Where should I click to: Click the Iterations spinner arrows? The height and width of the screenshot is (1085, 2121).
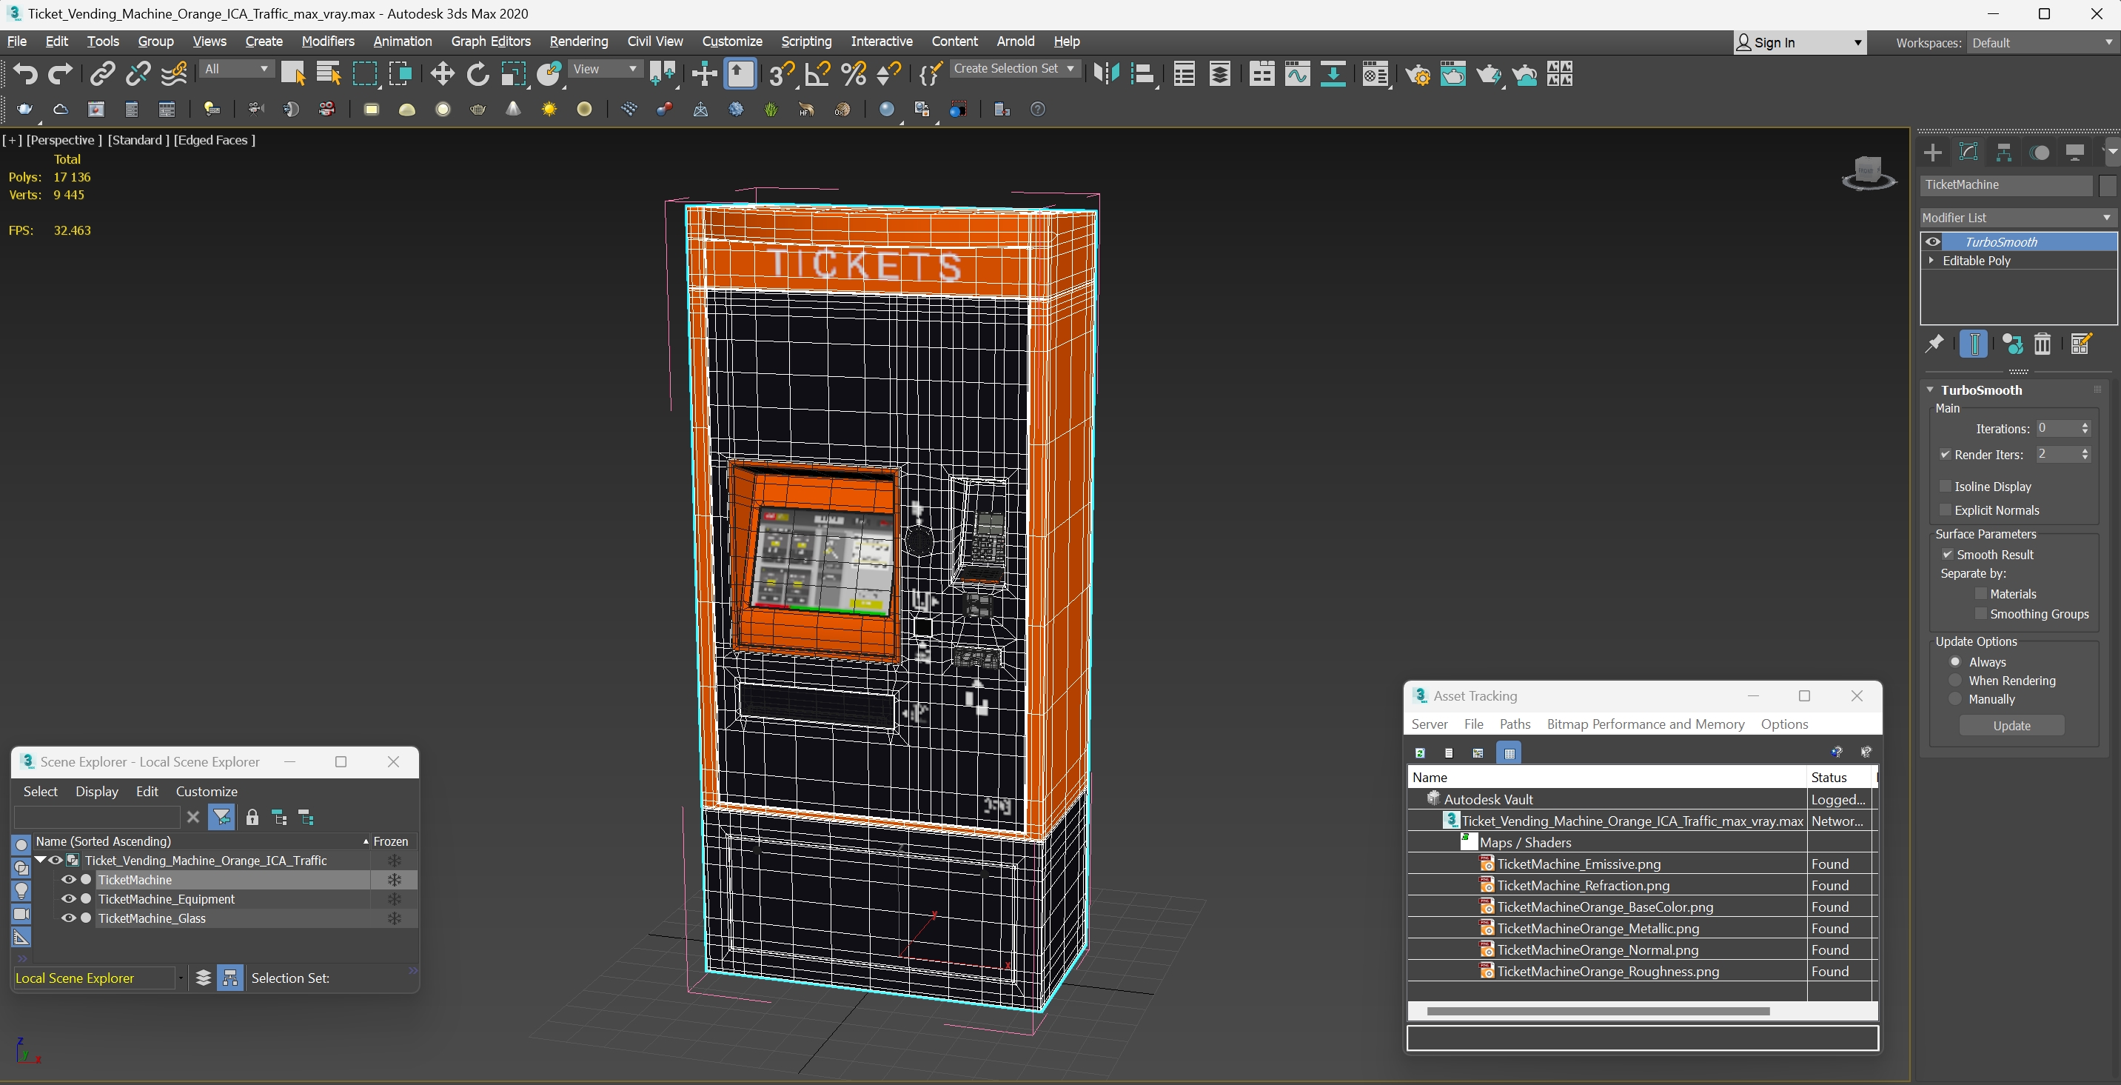[x=2085, y=428]
